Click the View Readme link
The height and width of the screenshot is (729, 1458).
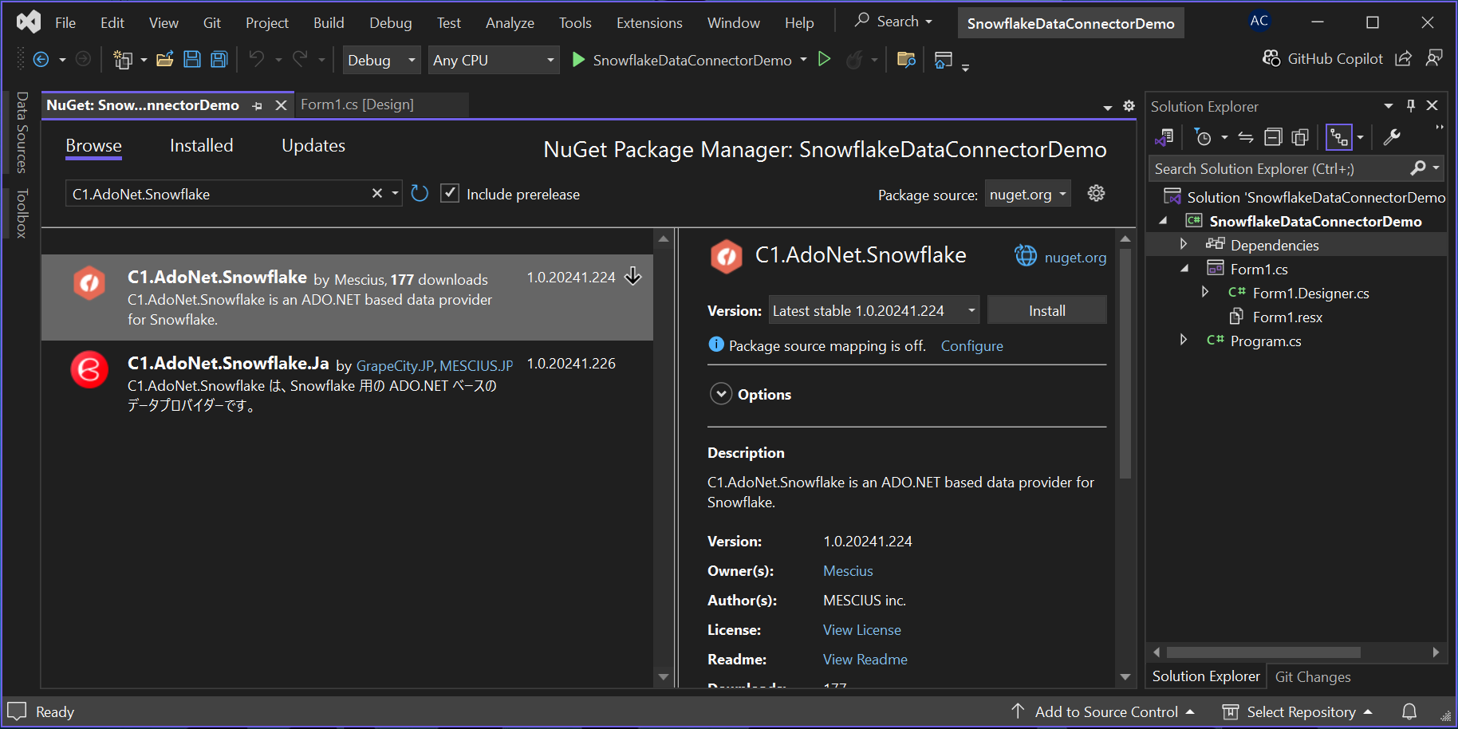(x=865, y=659)
